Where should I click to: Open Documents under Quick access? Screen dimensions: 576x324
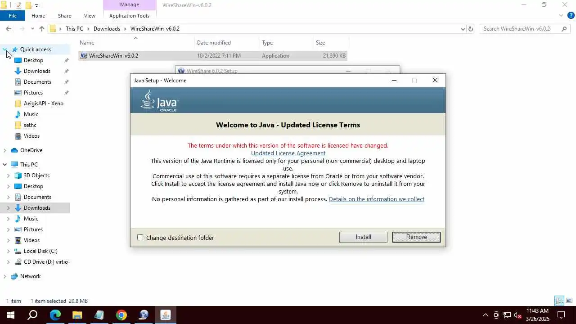click(x=37, y=82)
